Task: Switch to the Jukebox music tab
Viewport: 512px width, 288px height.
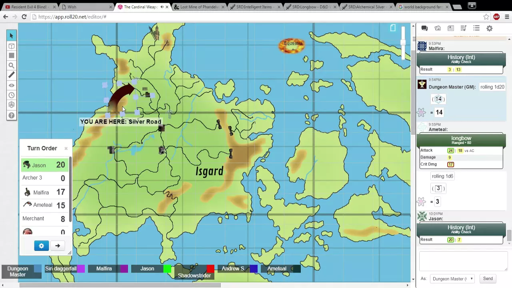Action: point(463,28)
